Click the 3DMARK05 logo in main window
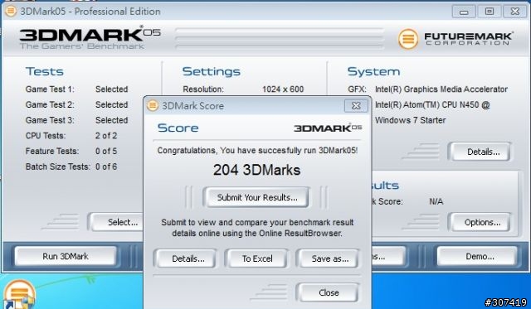Image resolution: width=531 pixels, height=309 pixels. click(90, 37)
